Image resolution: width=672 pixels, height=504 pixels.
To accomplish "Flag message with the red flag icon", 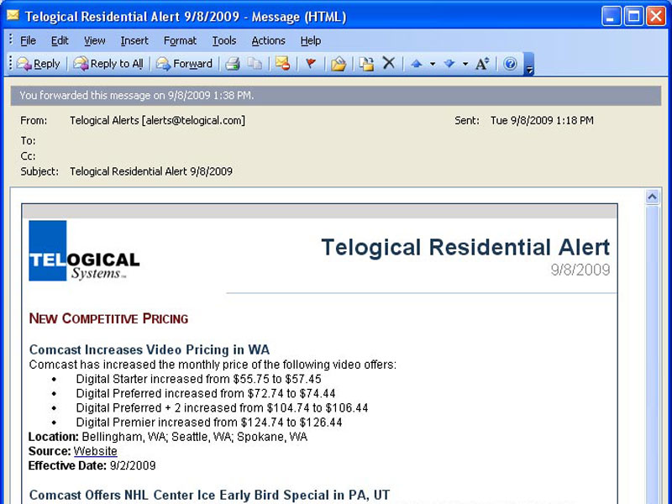I will coord(311,64).
